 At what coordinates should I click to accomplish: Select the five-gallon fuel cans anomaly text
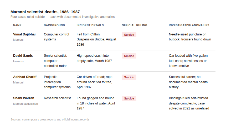pyautogui.click(x=188, y=61)
